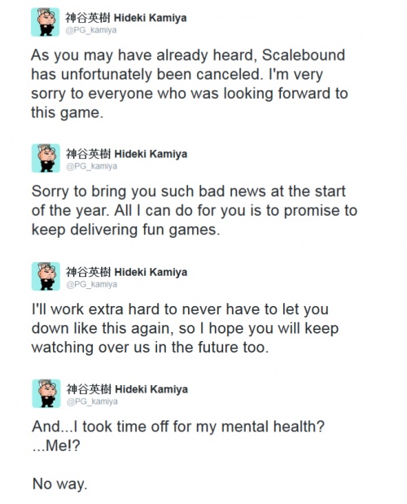This screenshot has width=407, height=504.
Task: Open the tweet text 'And...I took time off for my mental health?'
Action: 178,436
